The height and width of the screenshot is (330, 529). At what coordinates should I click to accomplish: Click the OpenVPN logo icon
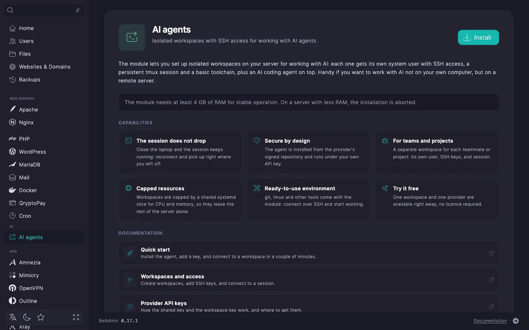(x=12, y=288)
